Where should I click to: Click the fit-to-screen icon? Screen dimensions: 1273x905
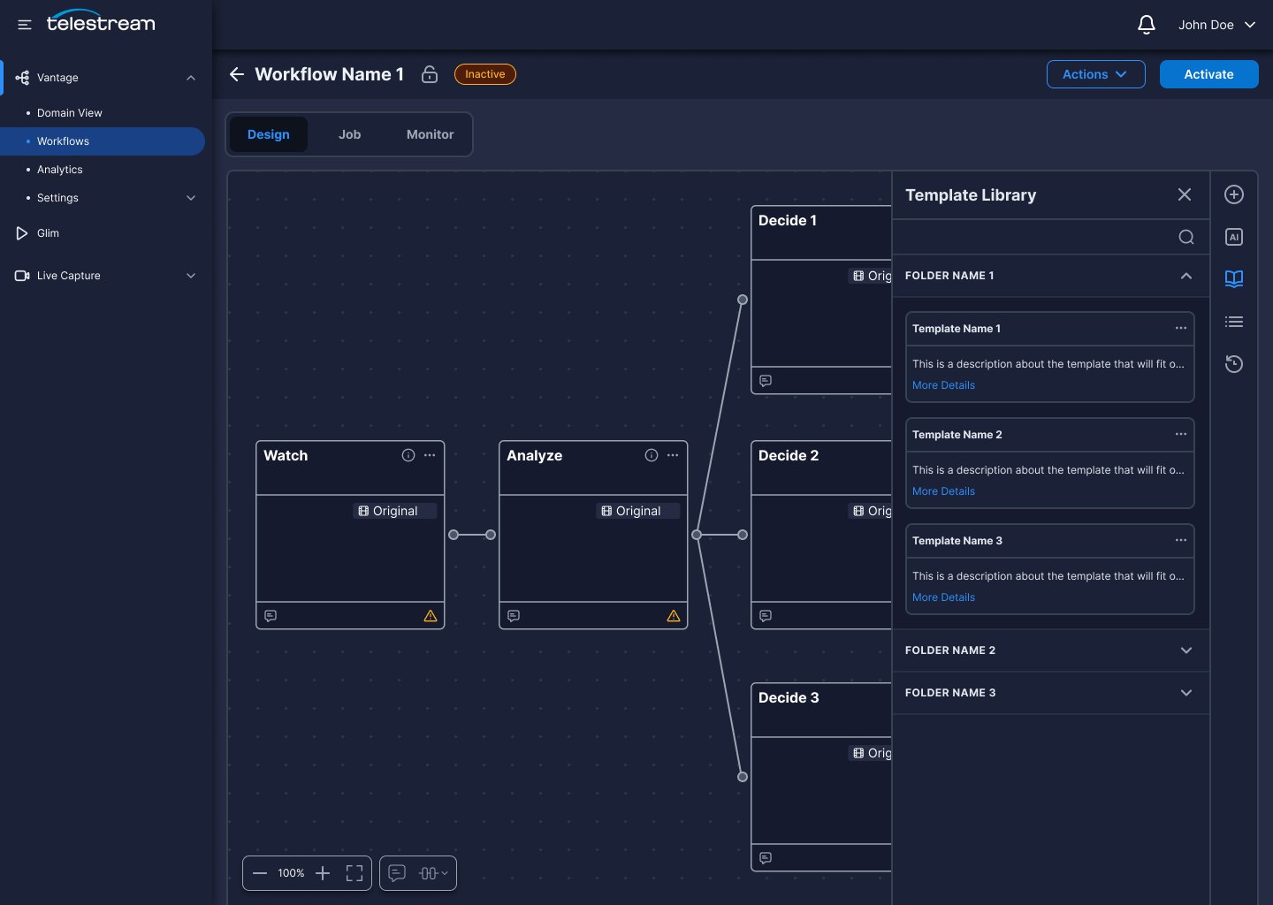pyautogui.click(x=354, y=873)
